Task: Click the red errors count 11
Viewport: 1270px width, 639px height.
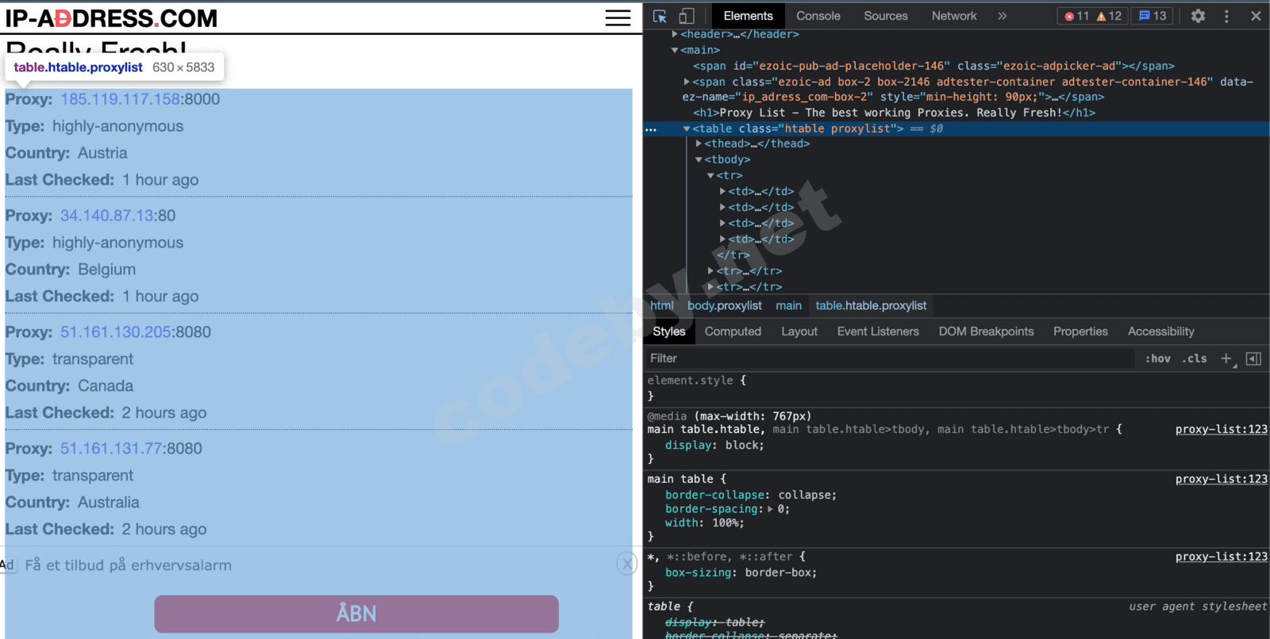Action: [1077, 16]
